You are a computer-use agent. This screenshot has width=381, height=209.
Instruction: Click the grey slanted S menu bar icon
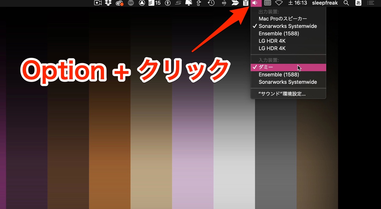[x=178, y=3]
